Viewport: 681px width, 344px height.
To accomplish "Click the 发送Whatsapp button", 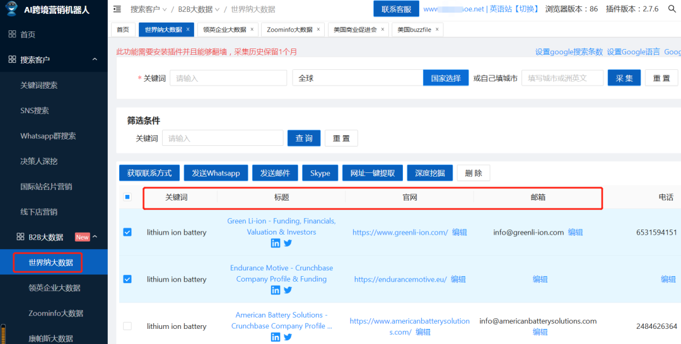I will 216,173.
